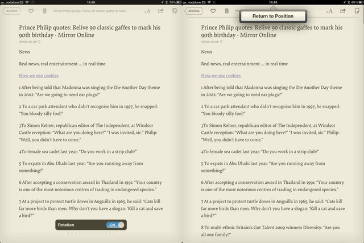This screenshot has width=364, height=243.
Task: Tap the archive icon in left pane
Action: tap(175, 11)
